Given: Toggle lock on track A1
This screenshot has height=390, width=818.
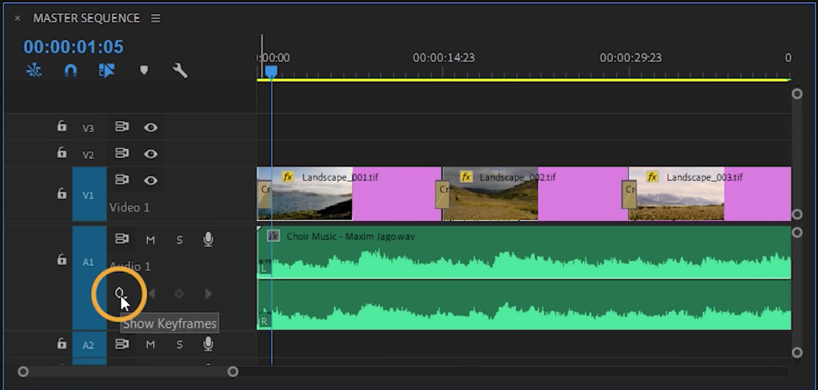Looking at the screenshot, I should (62, 259).
